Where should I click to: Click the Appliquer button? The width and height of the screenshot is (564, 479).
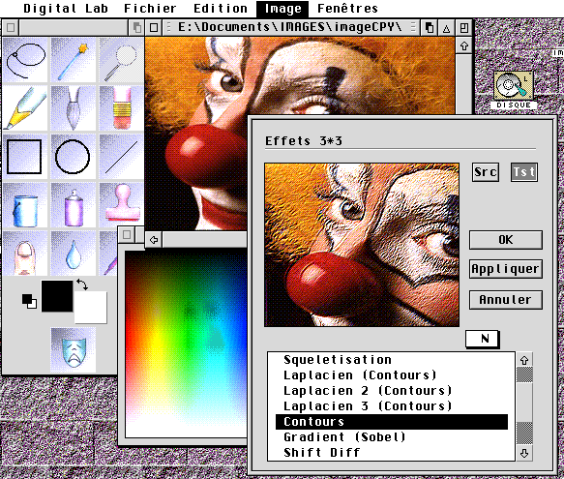(x=506, y=269)
